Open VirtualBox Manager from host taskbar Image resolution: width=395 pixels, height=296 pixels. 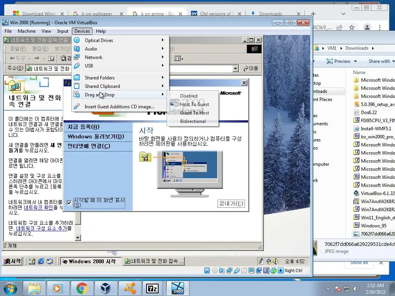coord(106,289)
